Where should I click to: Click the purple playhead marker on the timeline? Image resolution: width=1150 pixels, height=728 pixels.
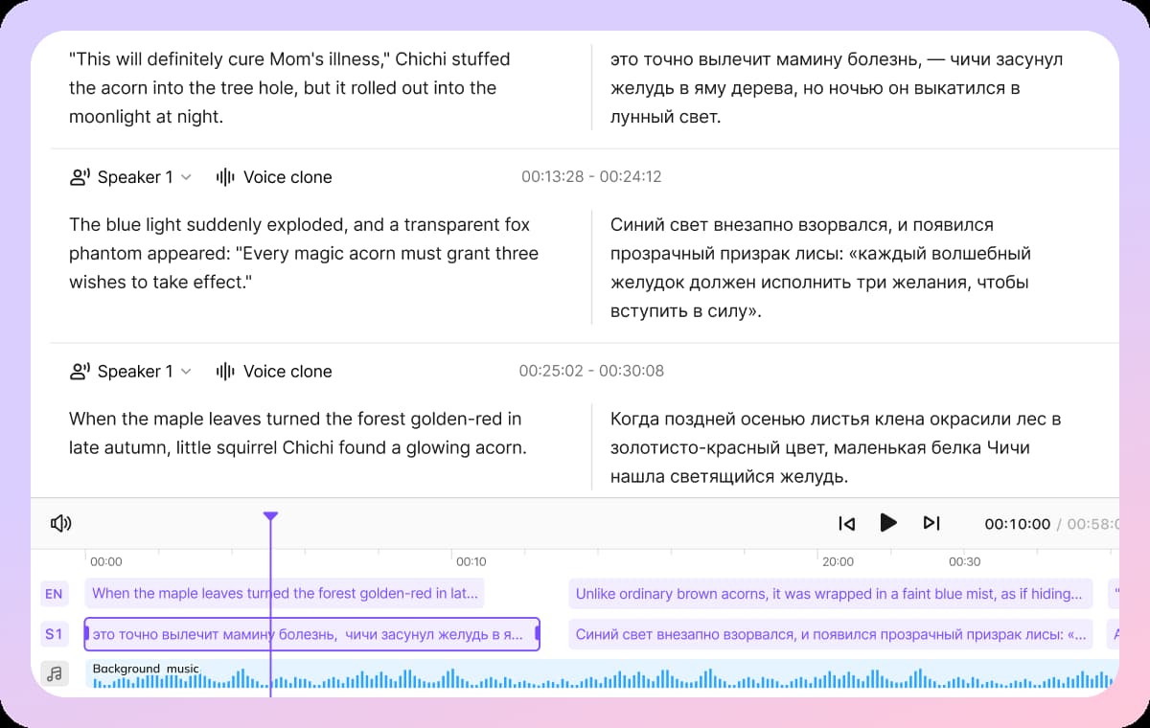click(x=271, y=515)
